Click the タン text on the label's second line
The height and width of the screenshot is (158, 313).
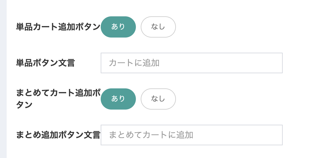coord(24,105)
